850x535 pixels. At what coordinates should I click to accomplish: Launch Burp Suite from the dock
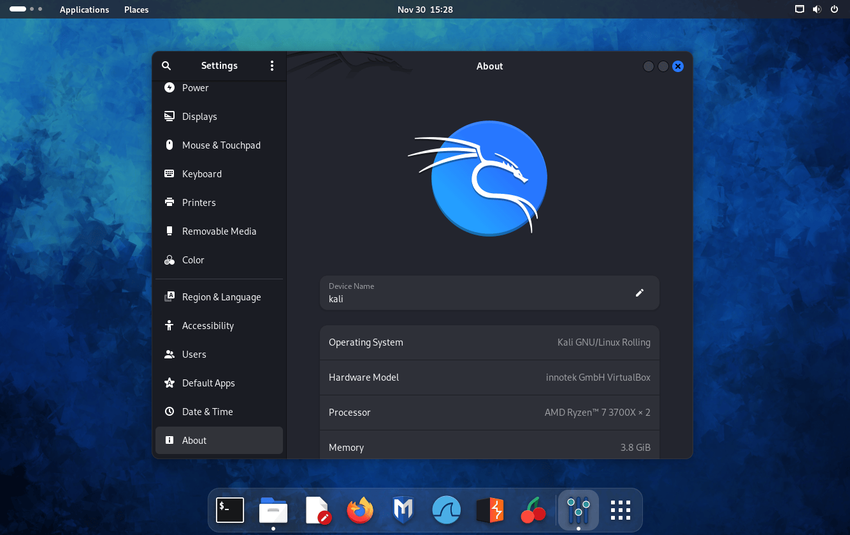coord(489,509)
